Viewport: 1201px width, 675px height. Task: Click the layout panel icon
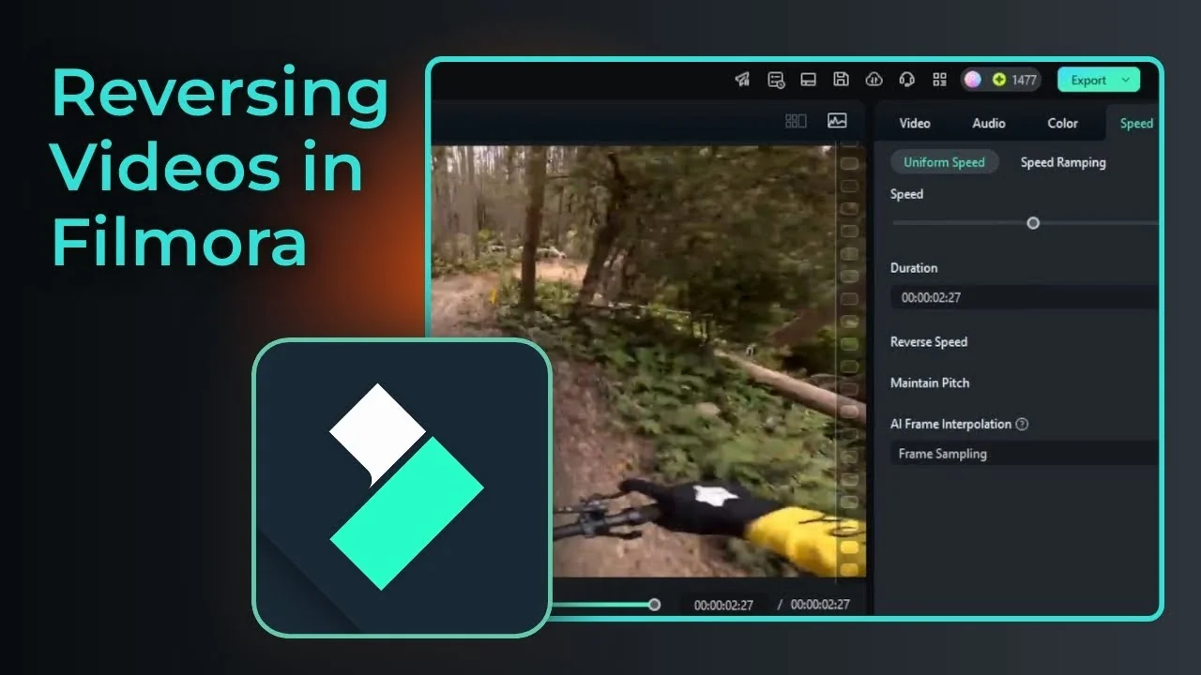808,80
